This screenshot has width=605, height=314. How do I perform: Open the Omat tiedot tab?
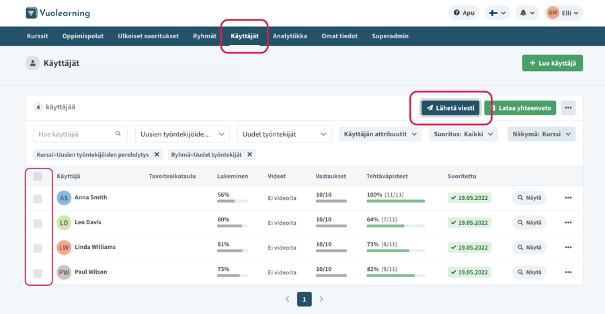coord(339,36)
